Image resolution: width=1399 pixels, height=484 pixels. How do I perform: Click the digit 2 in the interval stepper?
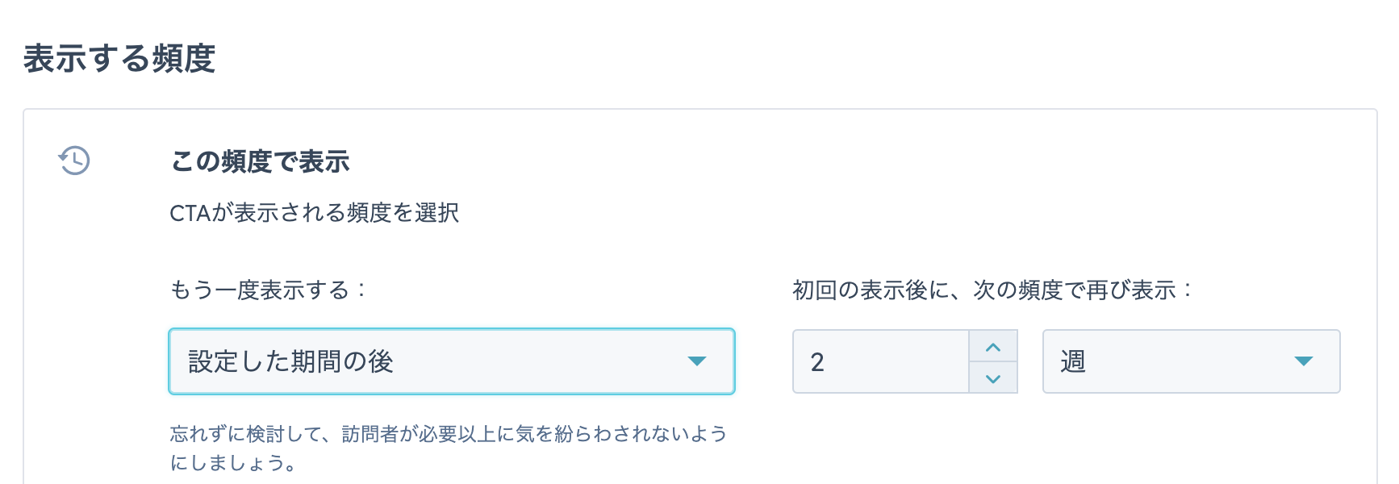click(817, 362)
